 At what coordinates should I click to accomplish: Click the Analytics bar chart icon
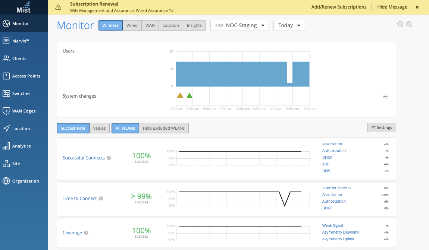pos(6,146)
